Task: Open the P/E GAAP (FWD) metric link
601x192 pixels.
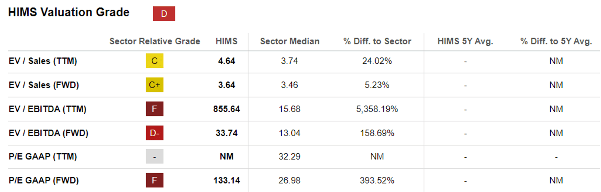Action: (44, 180)
